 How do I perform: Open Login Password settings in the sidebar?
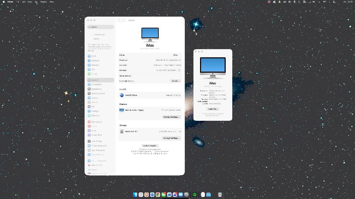[x=100, y=150]
